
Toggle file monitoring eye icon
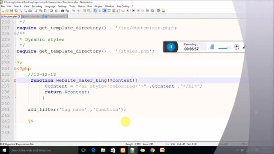[128, 11]
